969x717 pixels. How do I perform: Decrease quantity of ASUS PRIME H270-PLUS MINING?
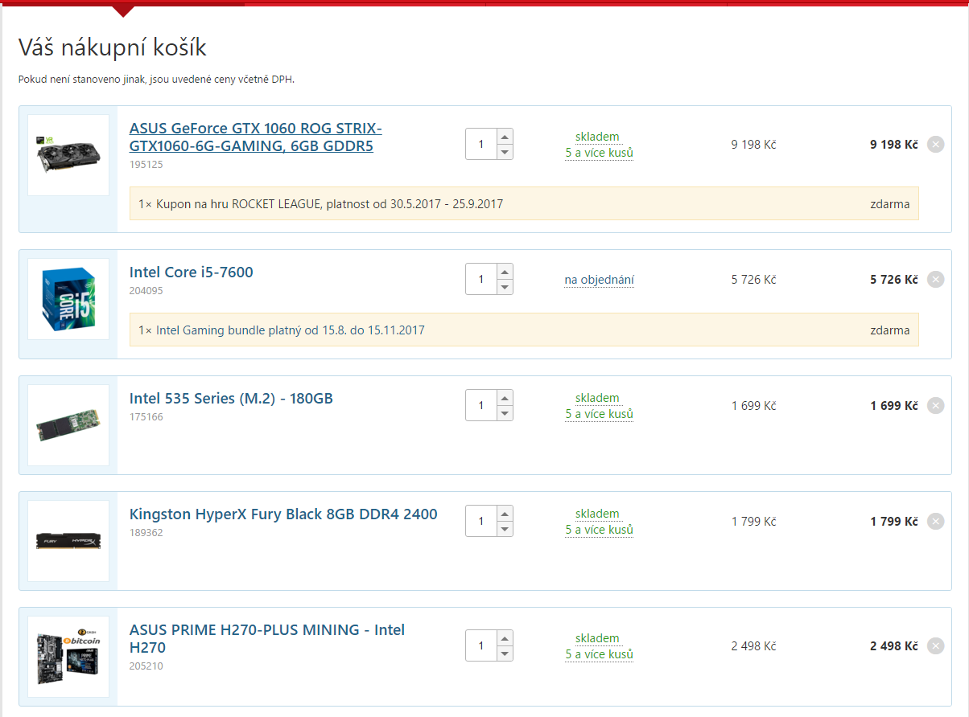coord(505,653)
